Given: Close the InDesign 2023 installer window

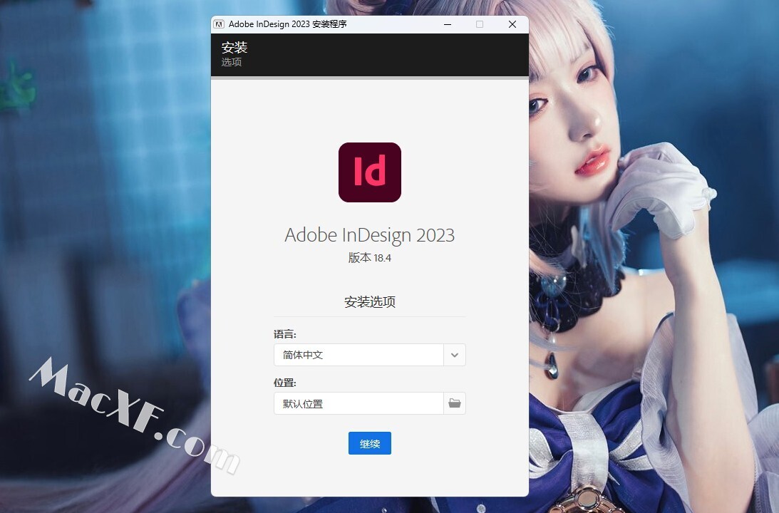Looking at the screenshot, I should pyautogui.click(x=512, y=24).
